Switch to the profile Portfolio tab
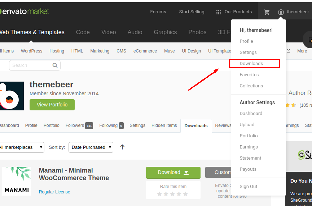Viewport: 312px width, 206px height. pyautogui.click(x=51, y=125)
